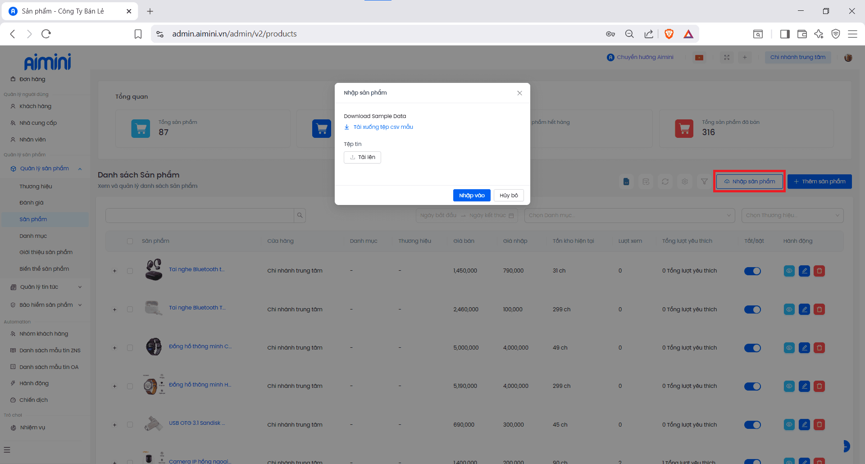Tick the select-all checkbox in table header
865x464 pixels.
(130, 241)
